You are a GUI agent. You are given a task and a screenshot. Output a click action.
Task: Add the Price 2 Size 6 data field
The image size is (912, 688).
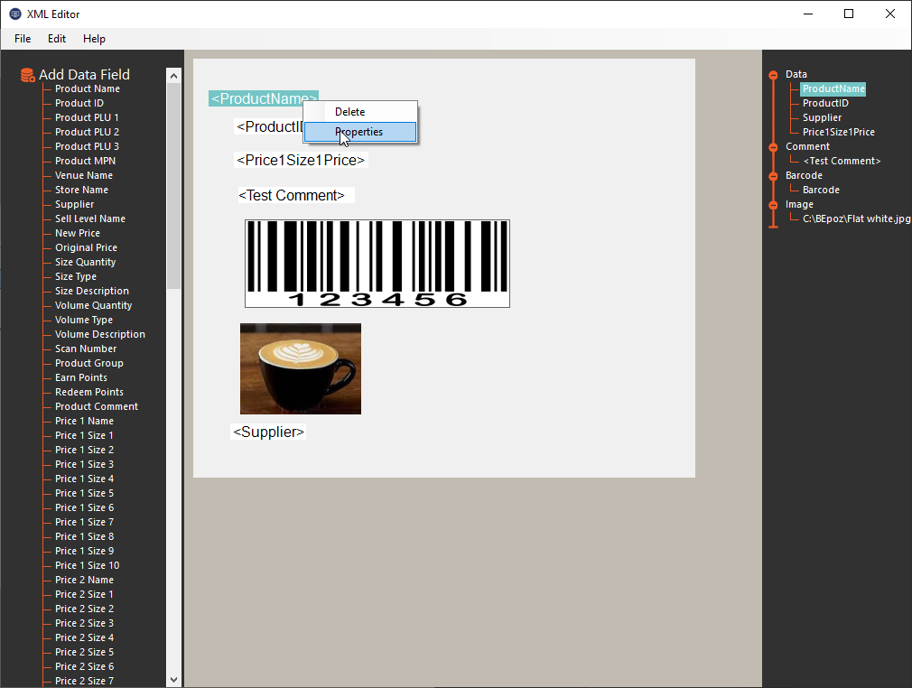[x=84, y=666]
